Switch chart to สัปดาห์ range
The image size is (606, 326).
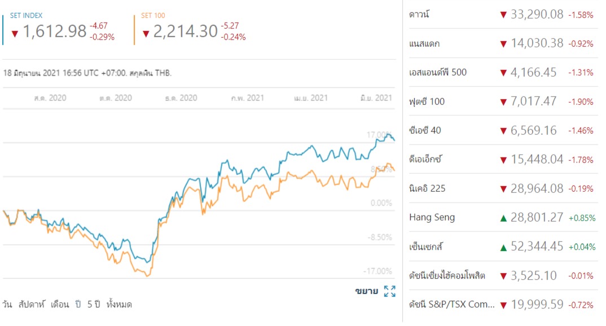[33, 305]
